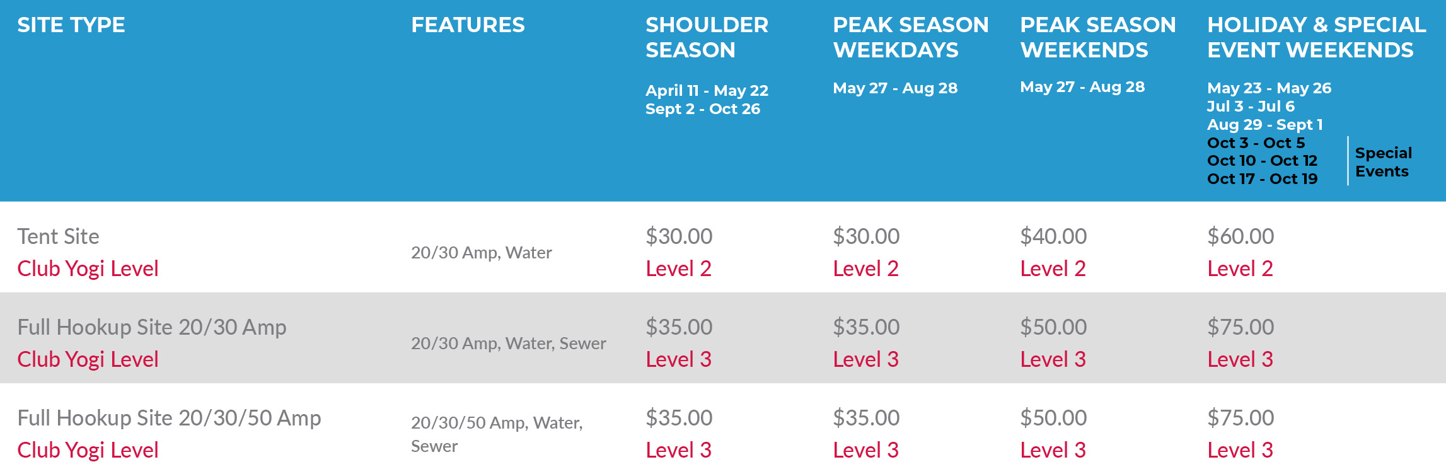This screenshot has height=474, width=1446.
Task: Click the $60.00 Tent Site holiday price
Action: pyautogui.click(x=1241, y=236)
